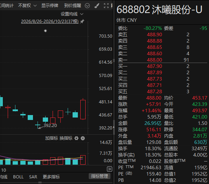209x184 pixels.
Task: Click the stock title 688802 沐曦股份-U
Action: point(160,9)
